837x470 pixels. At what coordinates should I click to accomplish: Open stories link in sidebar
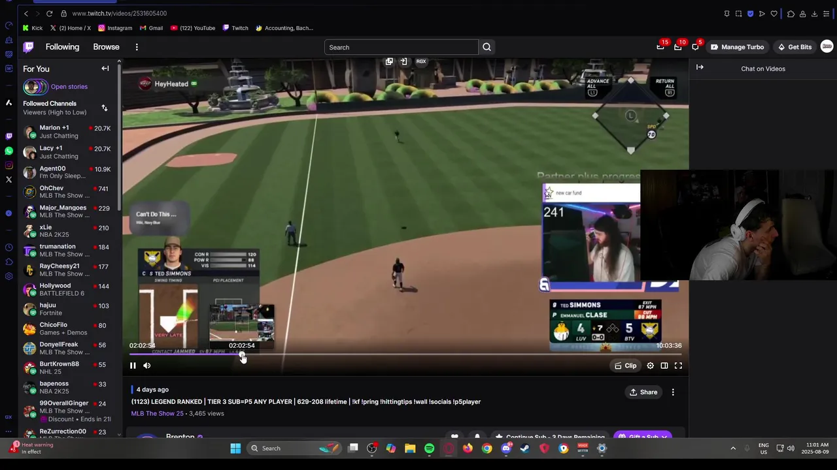[x=69, y=87]
